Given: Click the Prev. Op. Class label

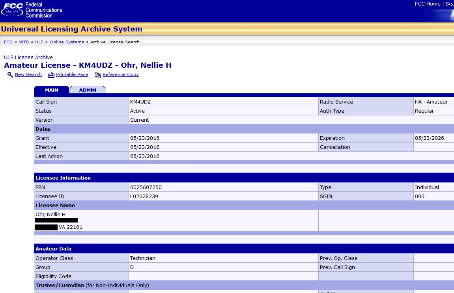Looking at the screenshot, I should [338, 258].
